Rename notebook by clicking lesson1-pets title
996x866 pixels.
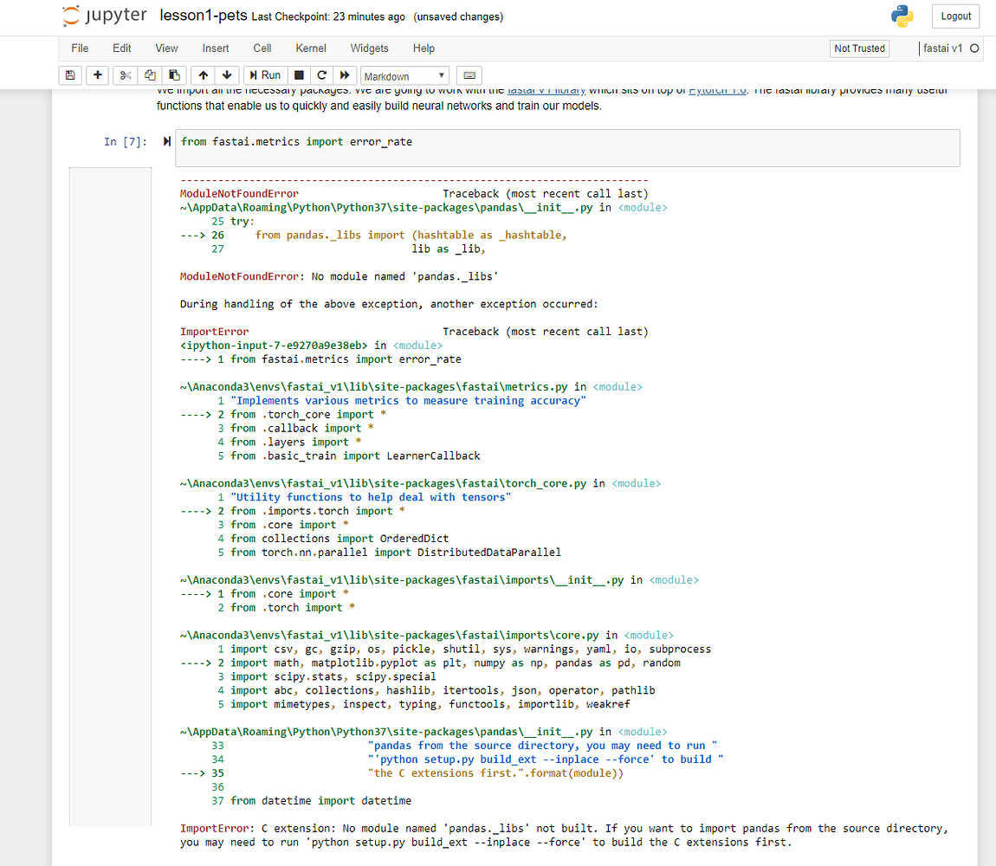pyautogui.click(x=200, y=15)
